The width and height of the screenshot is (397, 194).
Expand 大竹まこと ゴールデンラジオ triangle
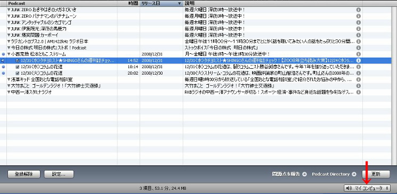(x=9, y=86)
